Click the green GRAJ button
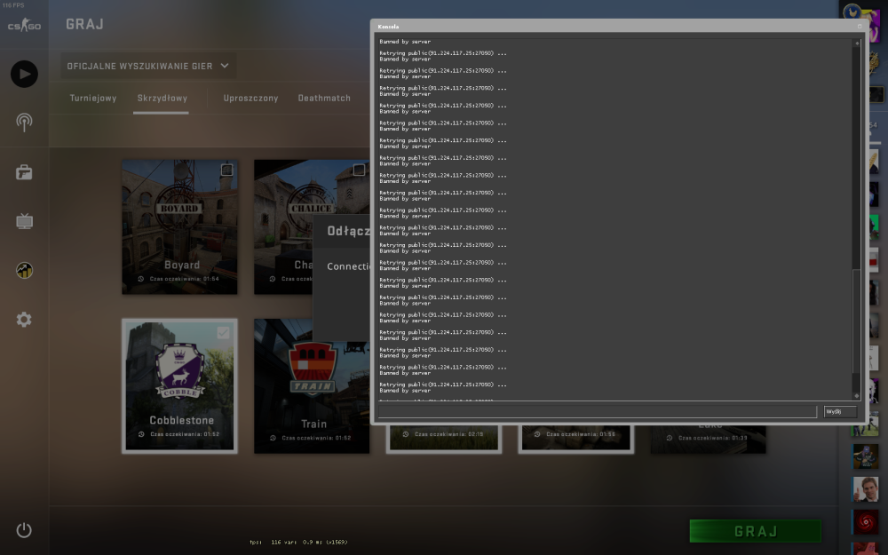 756,531
